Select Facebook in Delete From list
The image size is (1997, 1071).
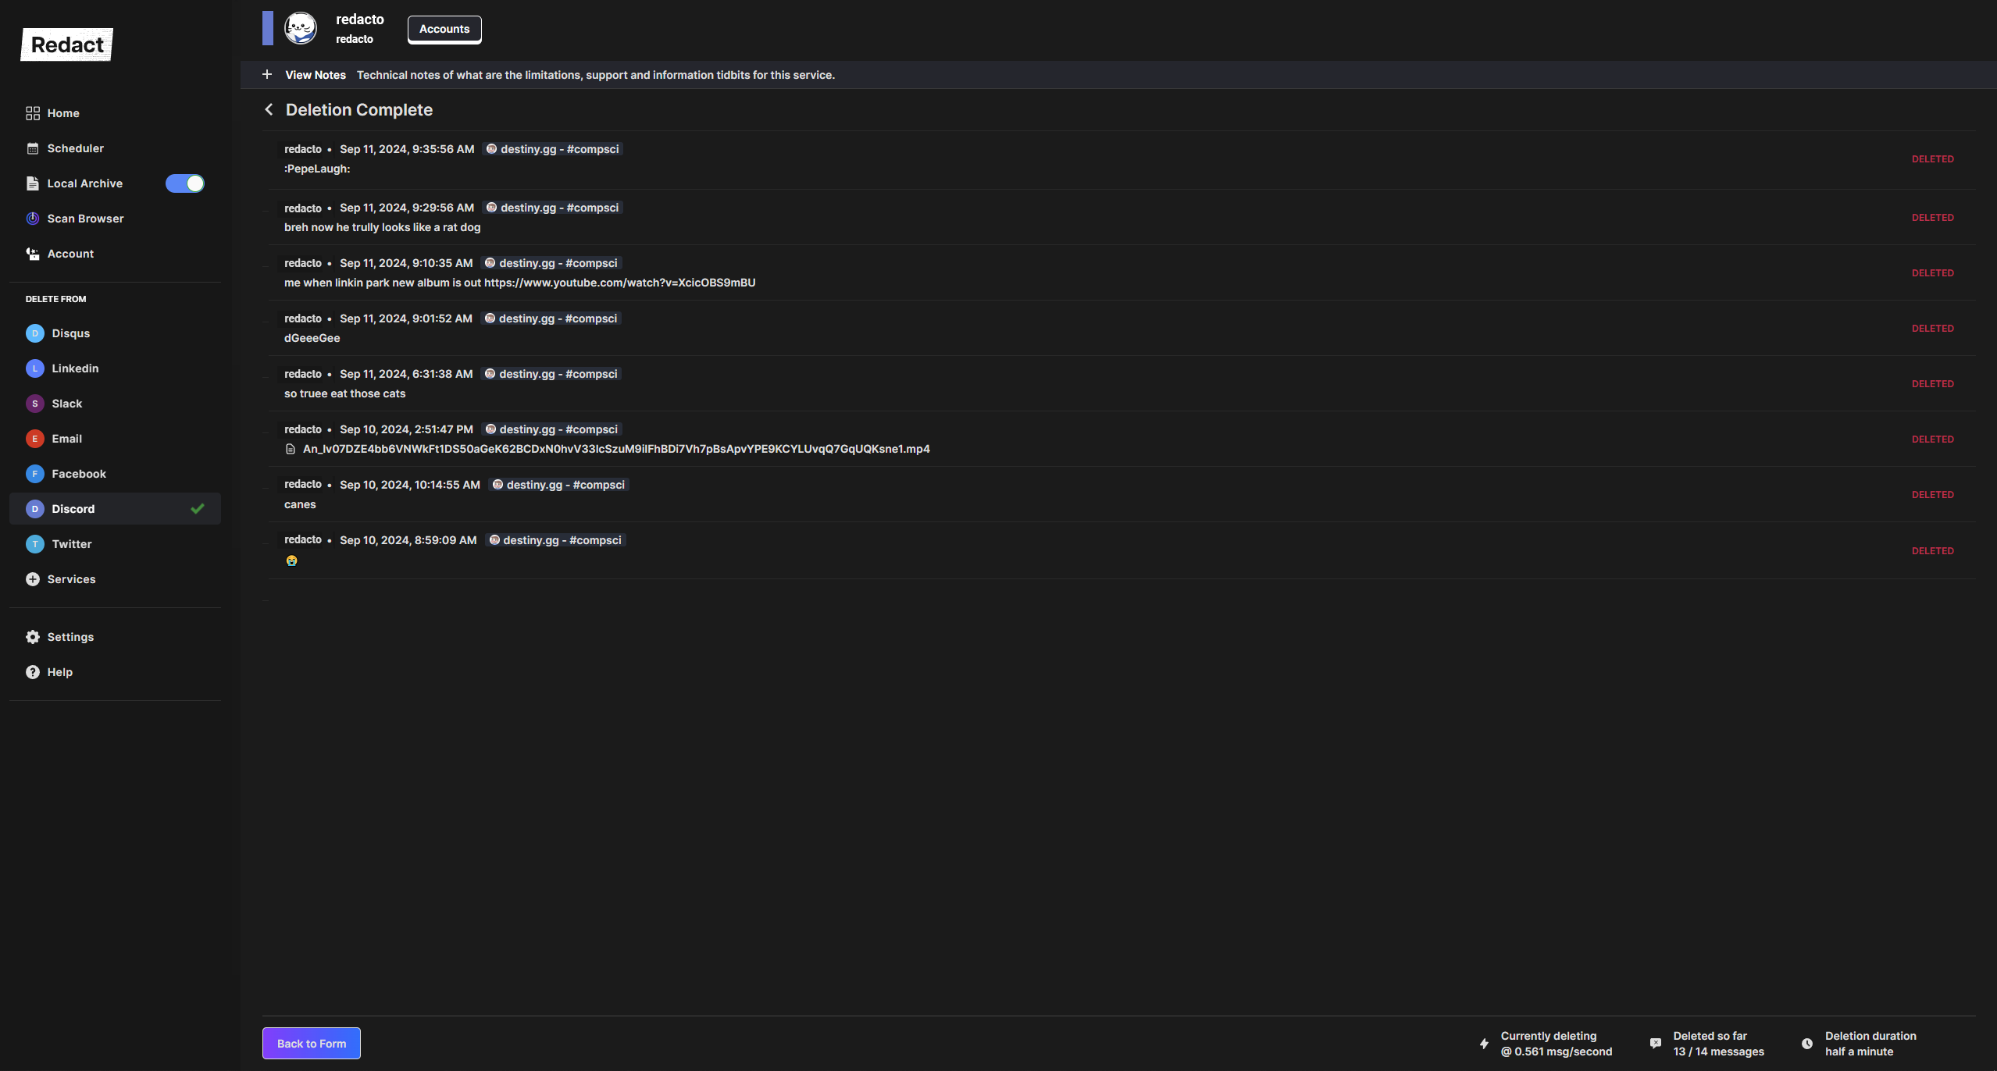(x=79, y=474)
